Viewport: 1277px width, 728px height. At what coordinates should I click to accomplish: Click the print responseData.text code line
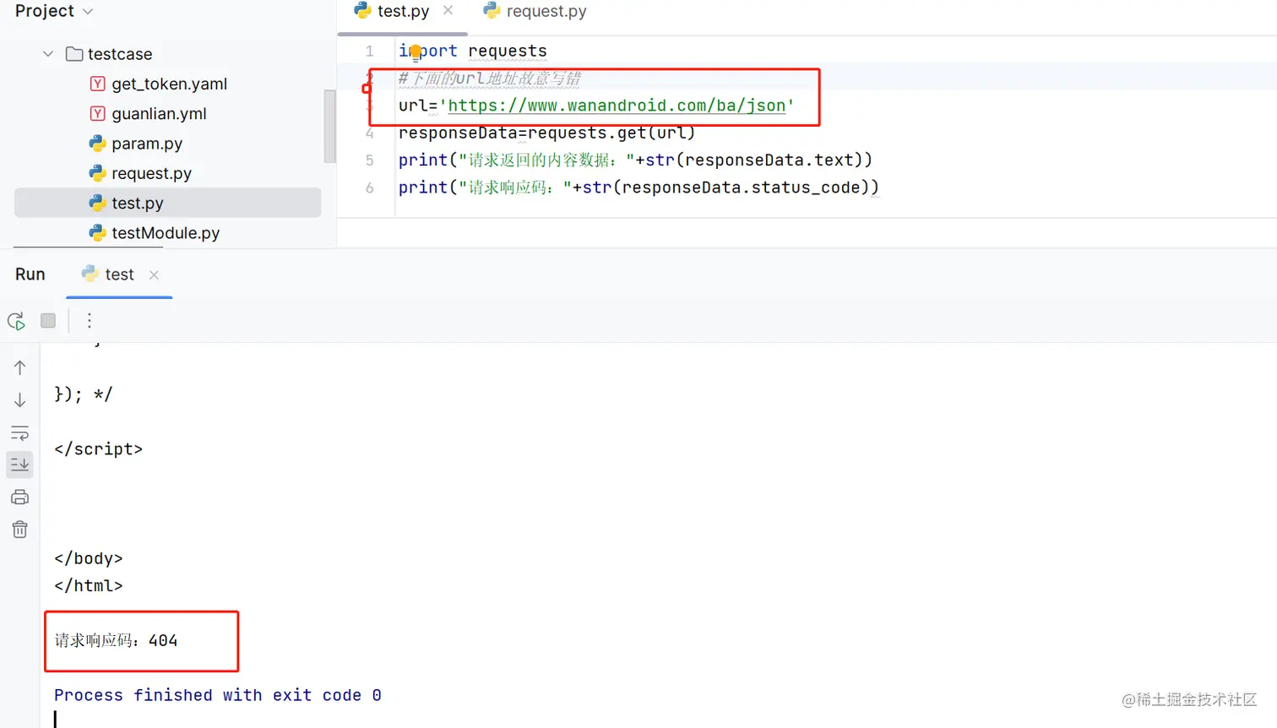click(635, 160)
